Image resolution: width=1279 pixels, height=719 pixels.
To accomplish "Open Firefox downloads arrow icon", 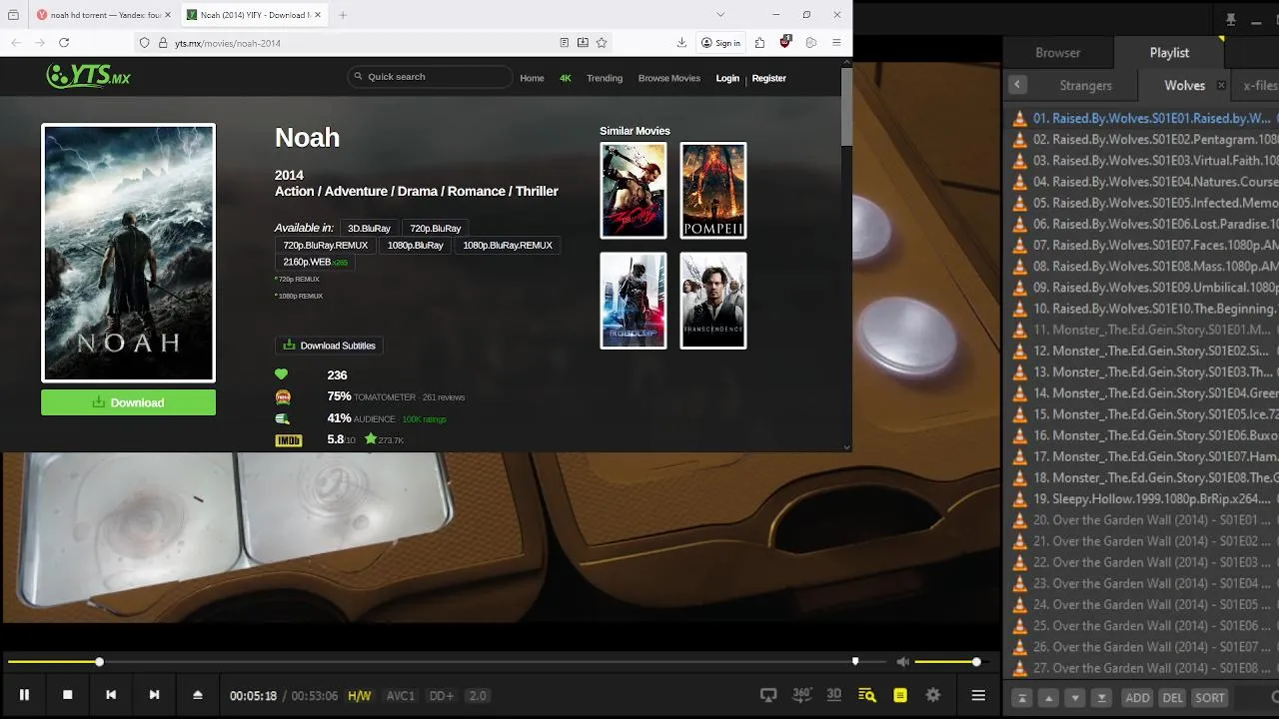I will [681, 43].
